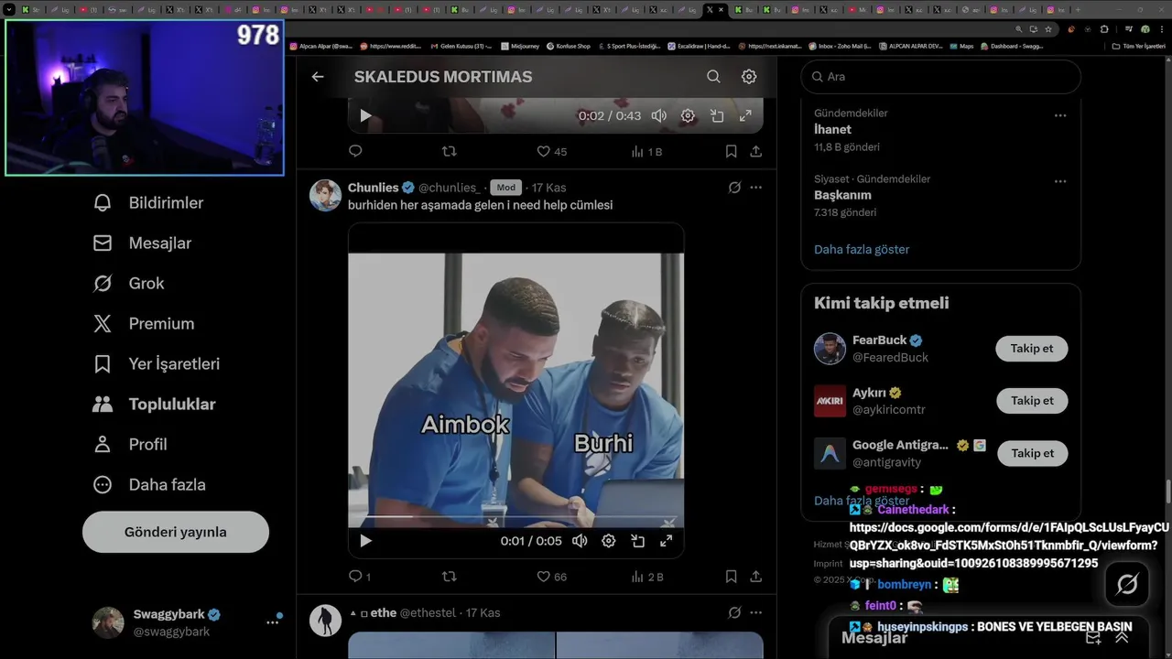This screenshot has height=659, width=1172.
Task: Click Grok icon on ethe post
Action: pyautogui.click(x=734, y=613)
